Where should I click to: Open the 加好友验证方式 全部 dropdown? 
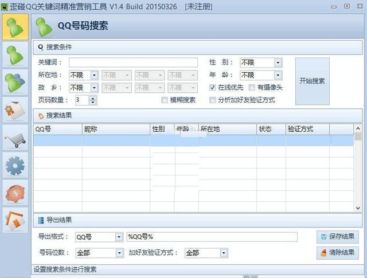pos(224,253)
